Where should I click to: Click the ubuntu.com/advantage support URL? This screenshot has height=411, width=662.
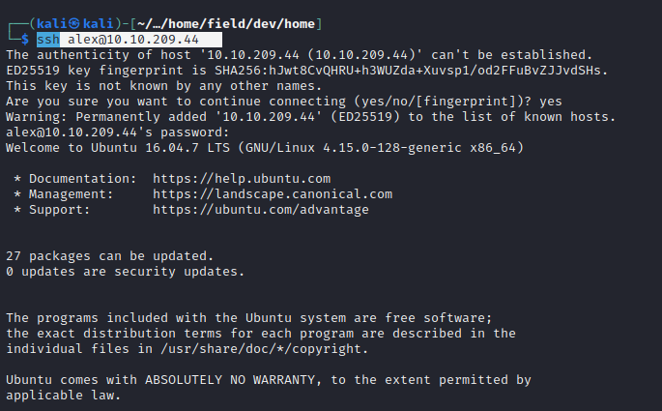pos(260,209)
